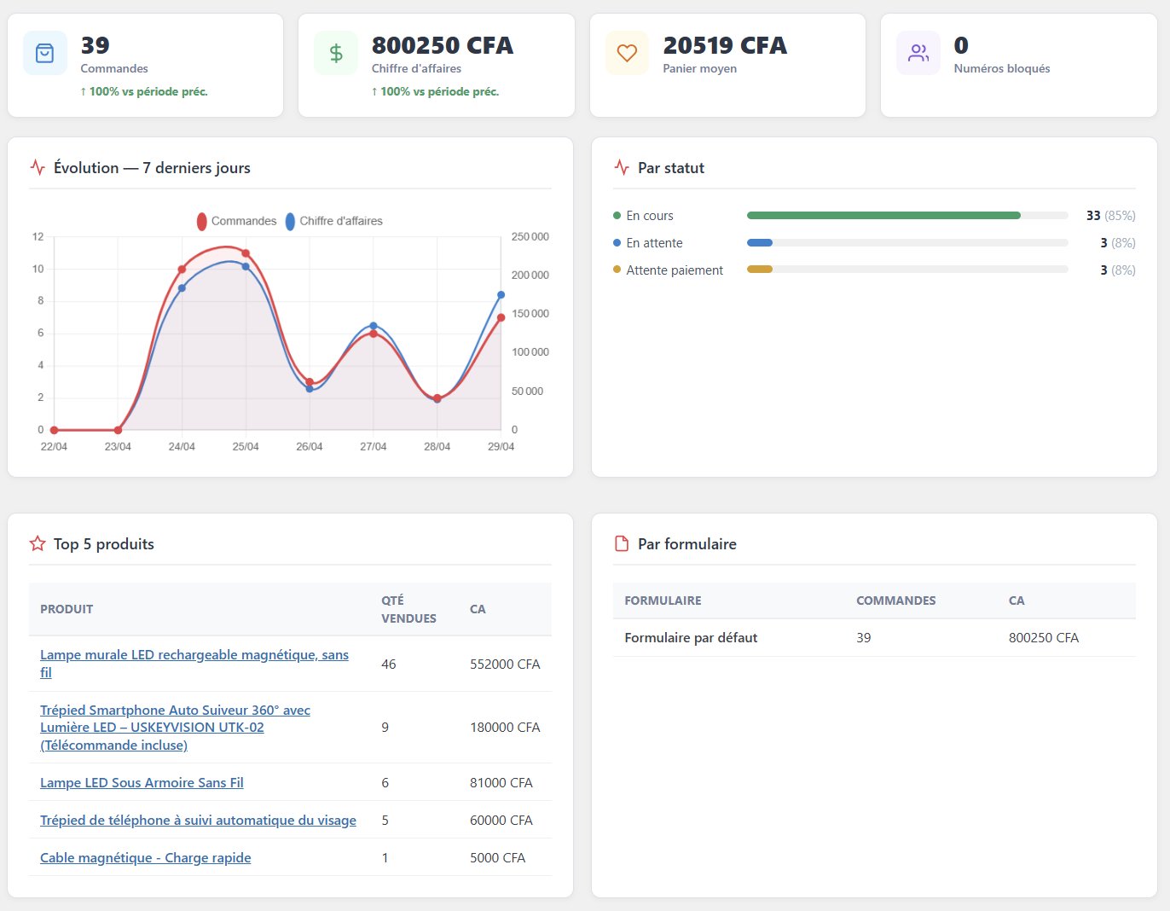
Task: Open the Lampe LED Sous Armoire Sans Fil link
Action: [142, 782]
